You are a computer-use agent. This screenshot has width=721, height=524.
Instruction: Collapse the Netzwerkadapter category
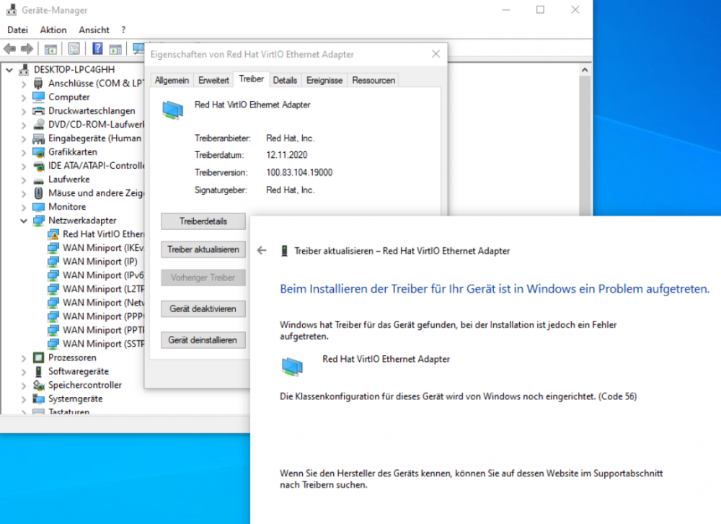[24, 221]
